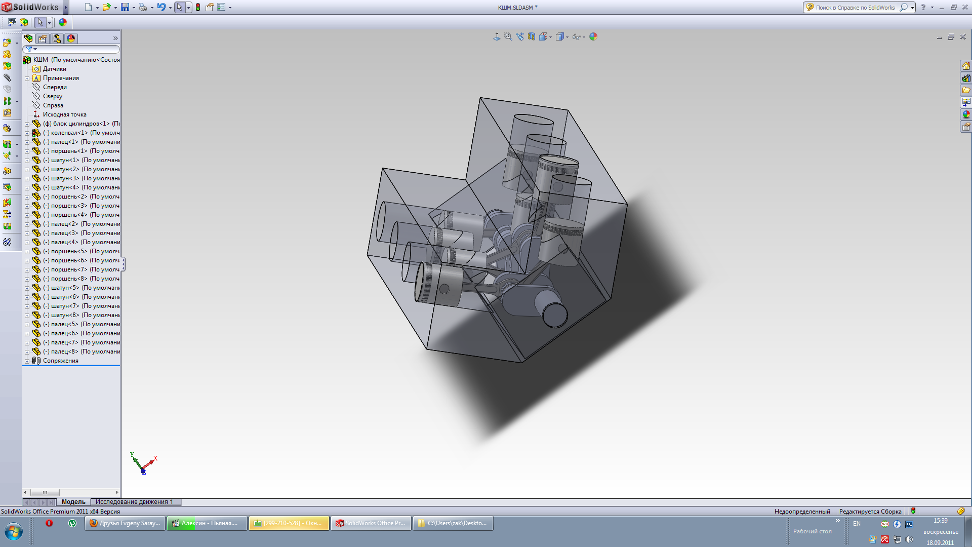Viewport: 972px width, 547px height.
Task: Click the feature tree horizontal scrollbar
Action: click(x=45, y=492)
